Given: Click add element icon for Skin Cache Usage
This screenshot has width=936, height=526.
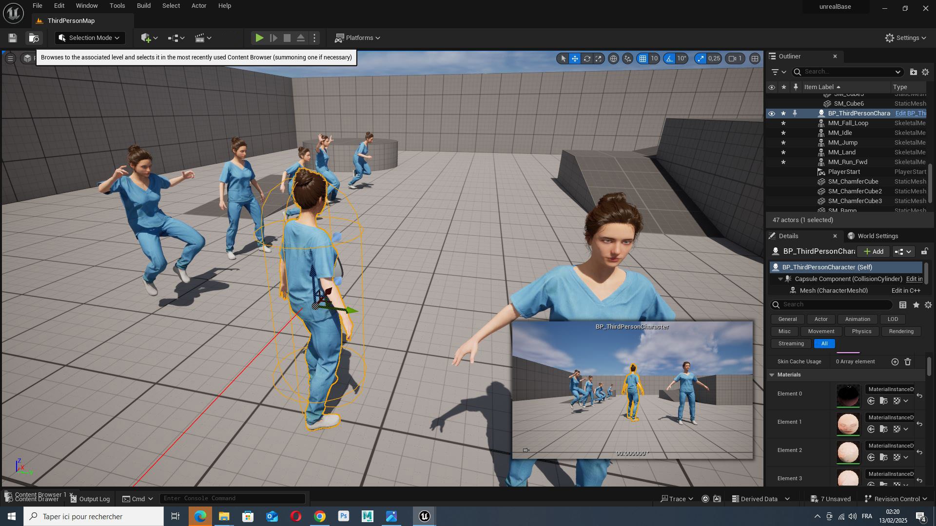Looking at the screenshot, I should (x=895, y=362).
